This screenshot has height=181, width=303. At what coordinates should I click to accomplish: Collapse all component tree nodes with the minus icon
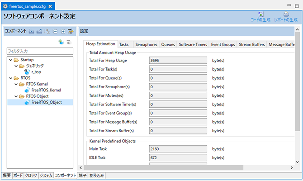click(x=55, y=31)
